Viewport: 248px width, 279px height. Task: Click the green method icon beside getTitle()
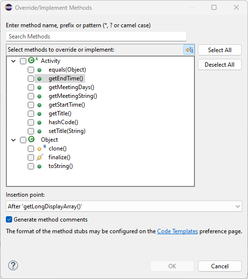click(x=39, y=114)
